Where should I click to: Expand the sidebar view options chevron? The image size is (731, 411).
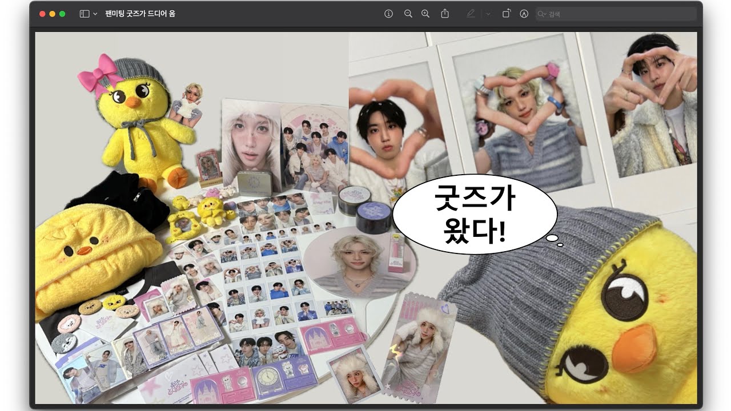point(95,14)
